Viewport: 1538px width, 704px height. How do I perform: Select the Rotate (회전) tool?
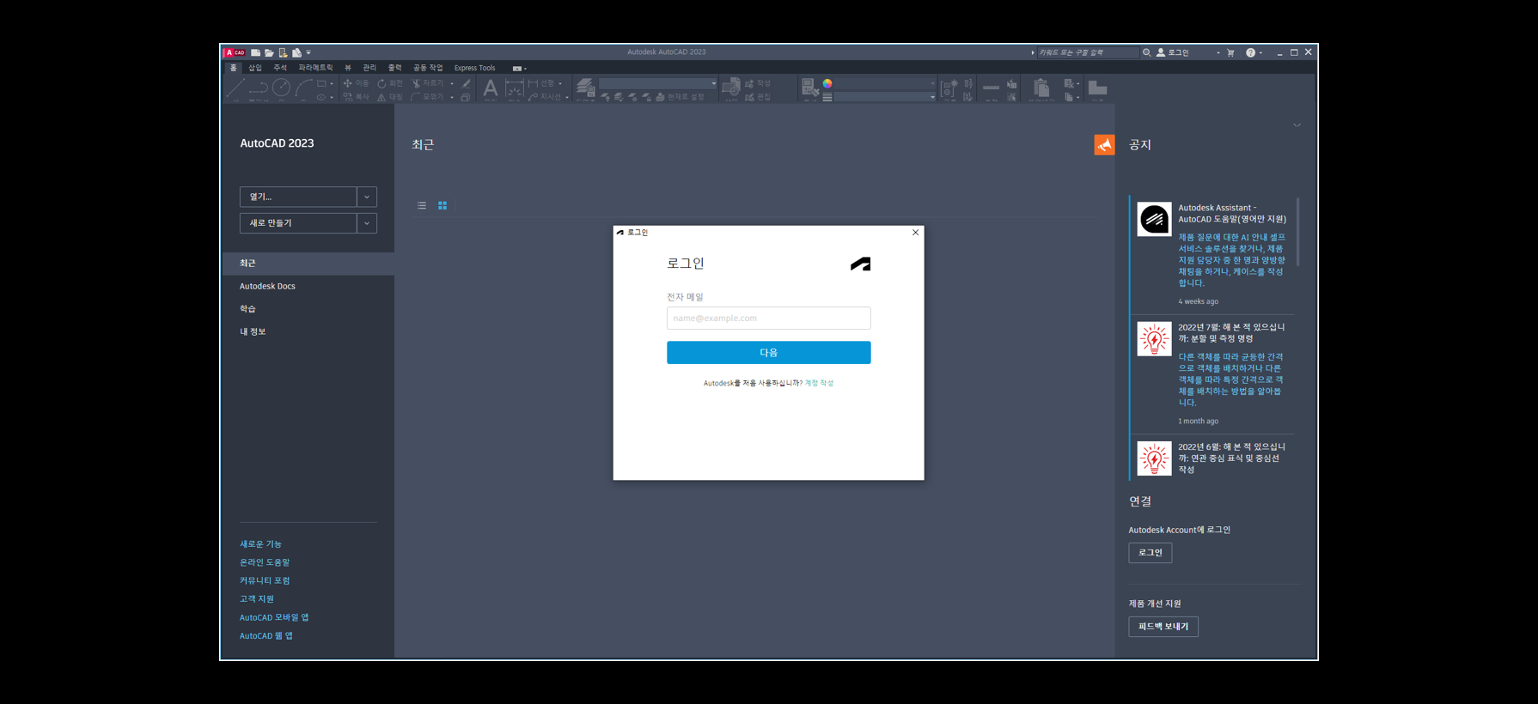click(390, 83)
